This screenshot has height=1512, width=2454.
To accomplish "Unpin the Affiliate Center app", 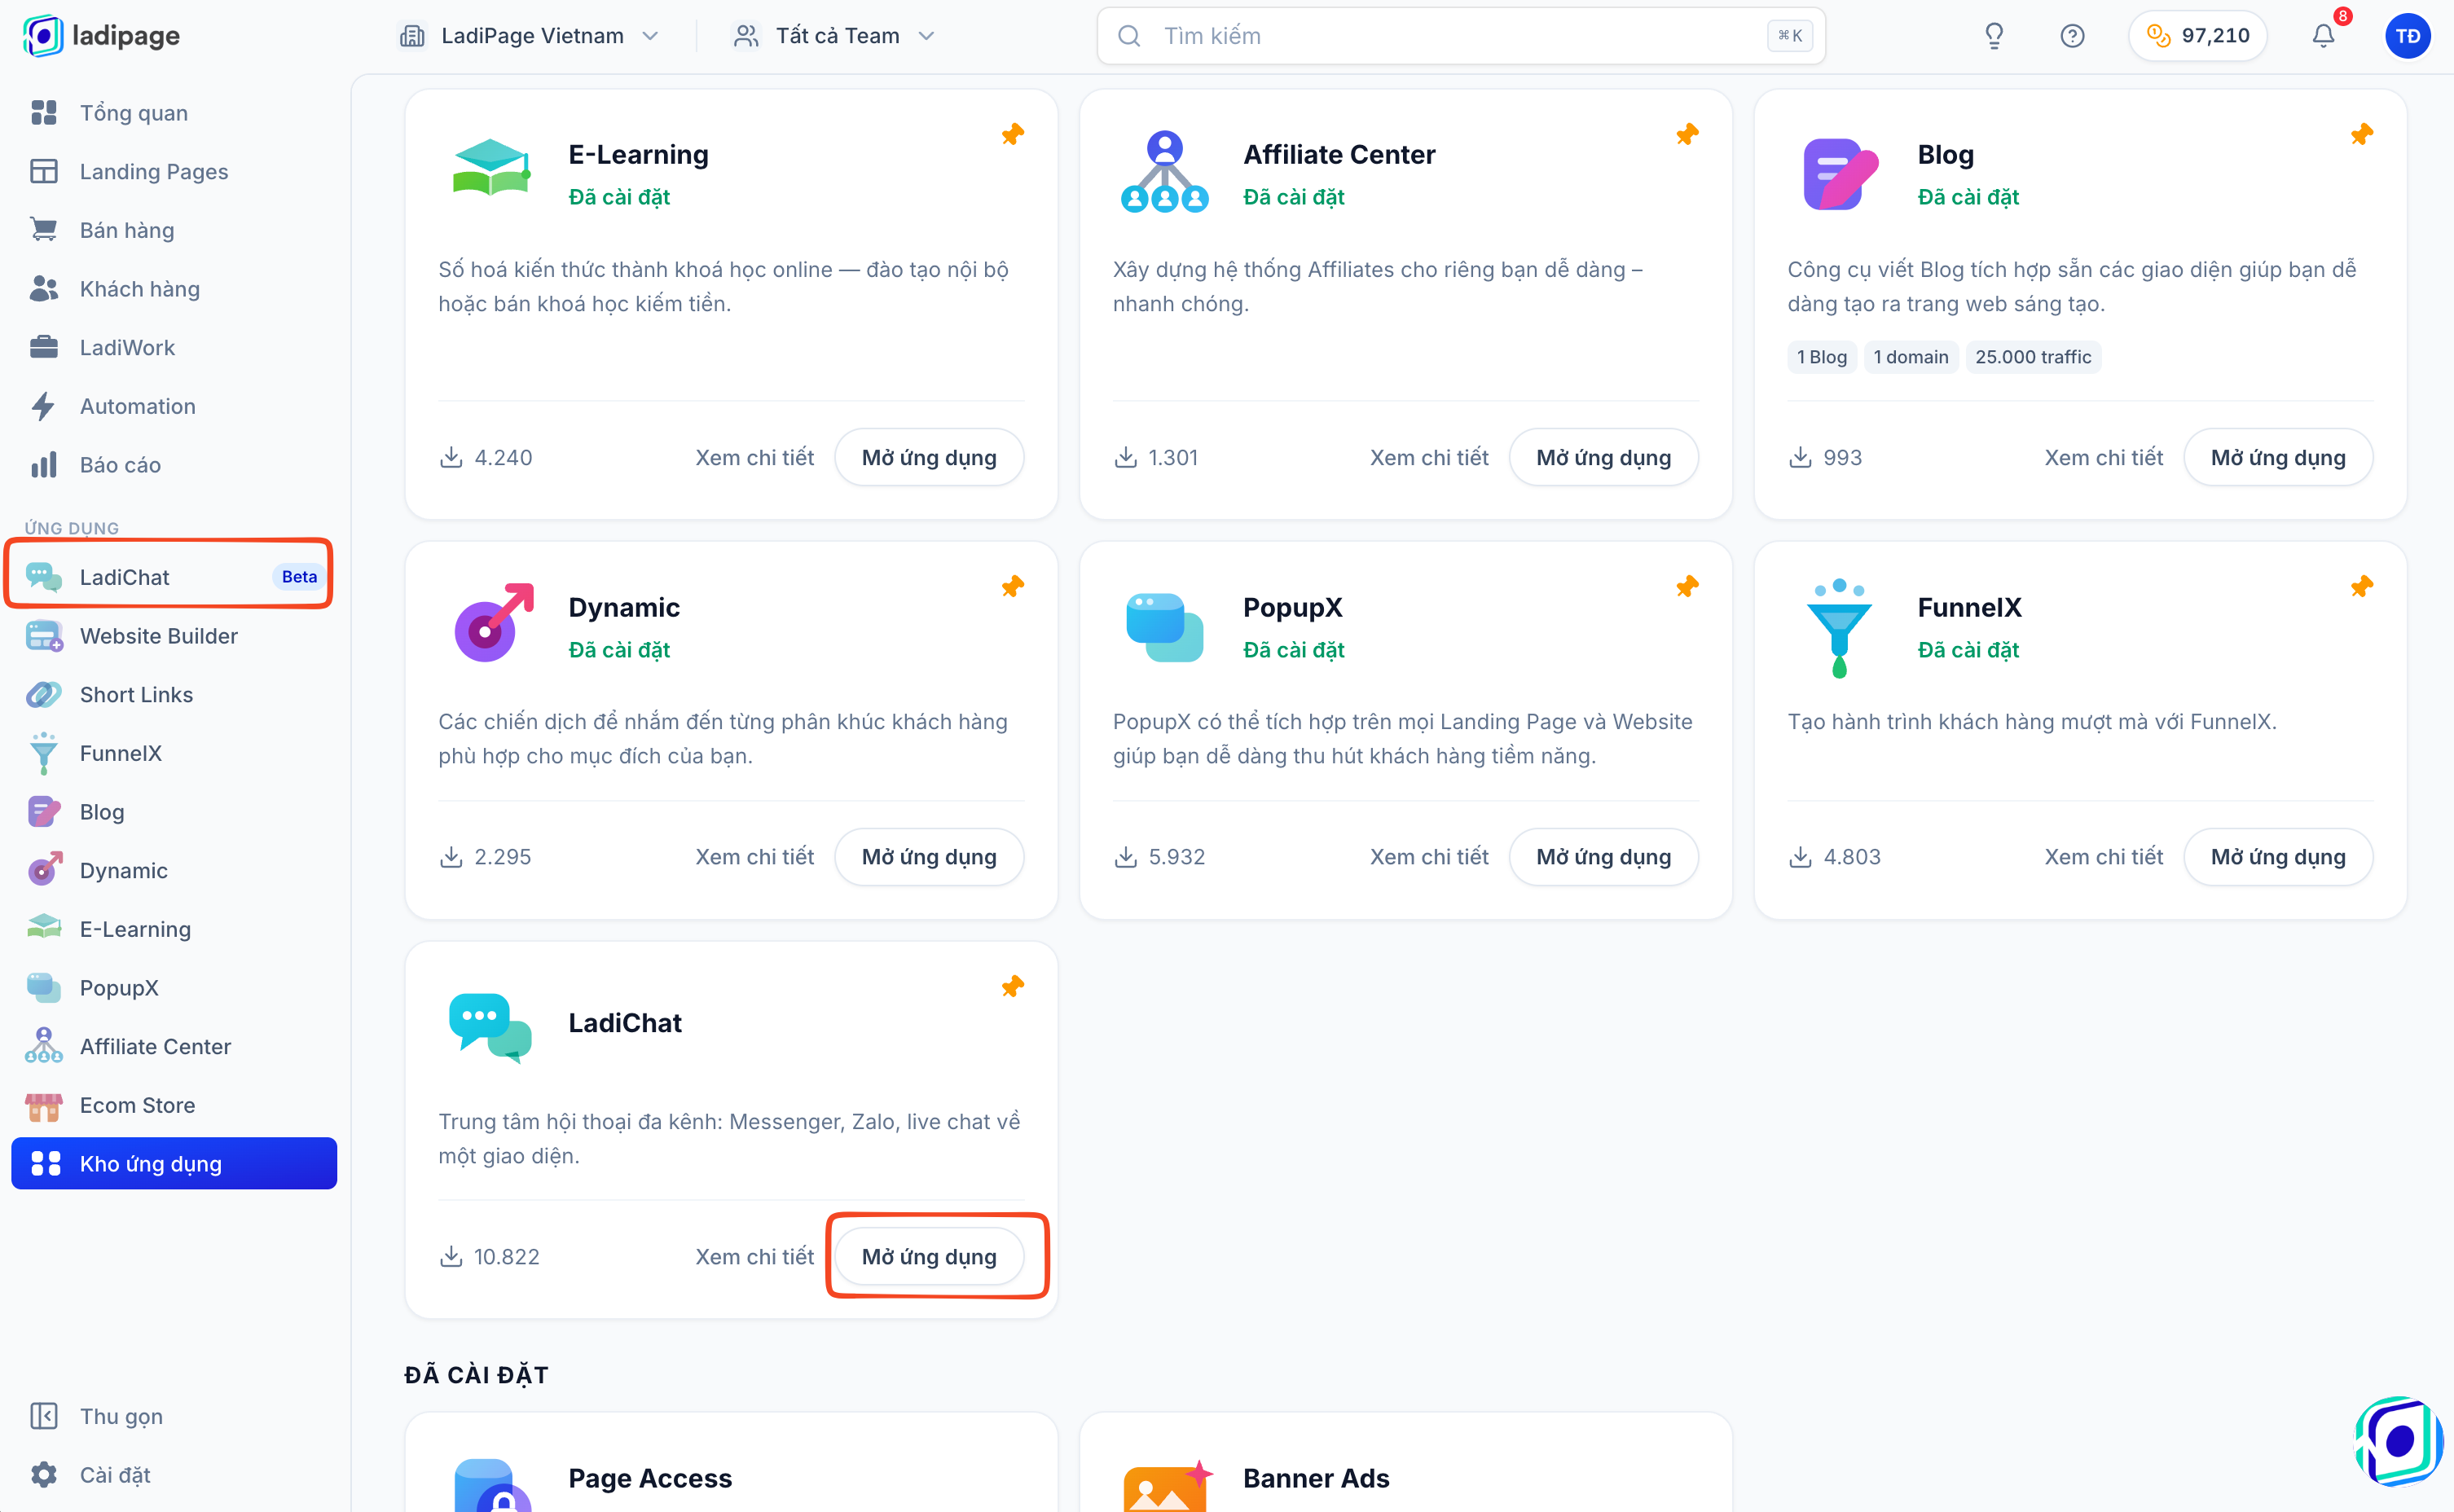I will (1687, 134).
